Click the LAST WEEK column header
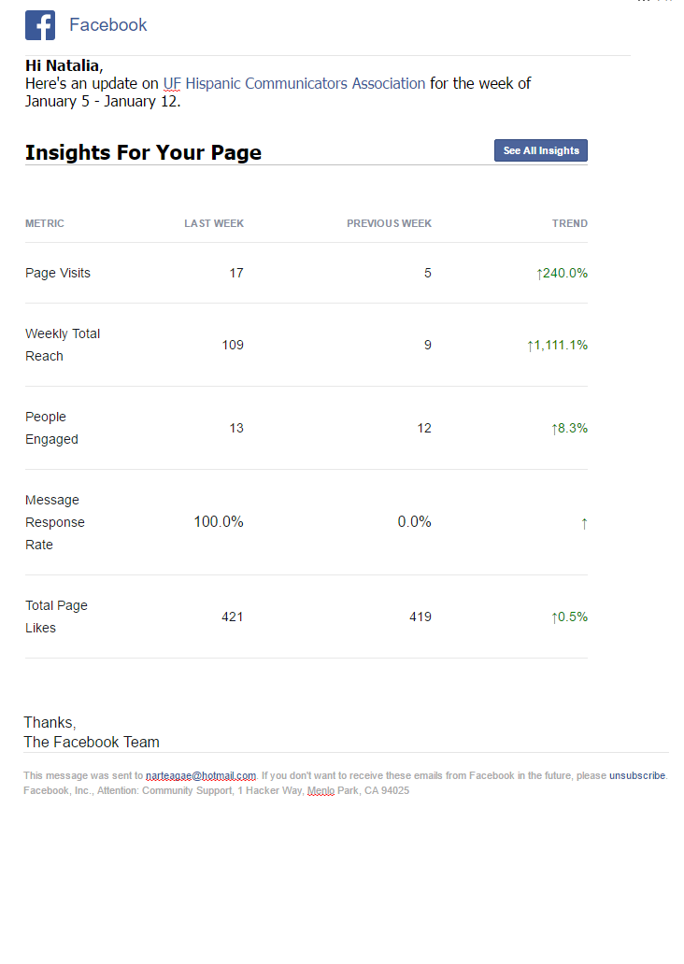 (214, 223)
